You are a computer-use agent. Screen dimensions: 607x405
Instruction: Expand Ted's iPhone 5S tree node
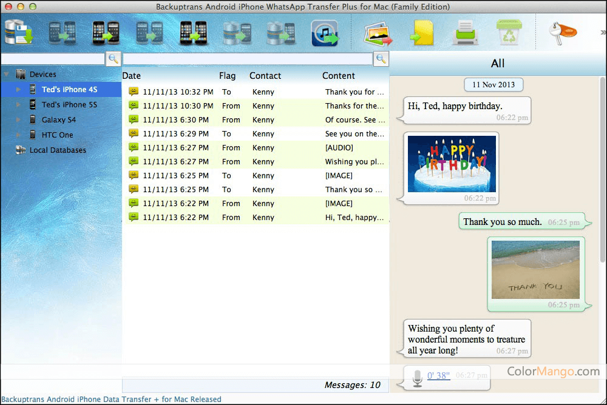coord(19,105)
